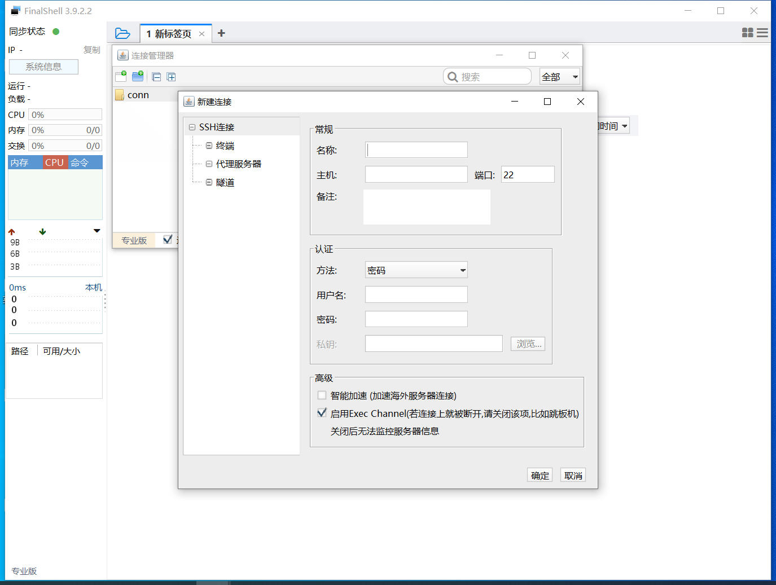Toggle the checkbox beside 专业版 label
Image resolution: width=776 pixels, height=585 pixels.
[167, 239]
